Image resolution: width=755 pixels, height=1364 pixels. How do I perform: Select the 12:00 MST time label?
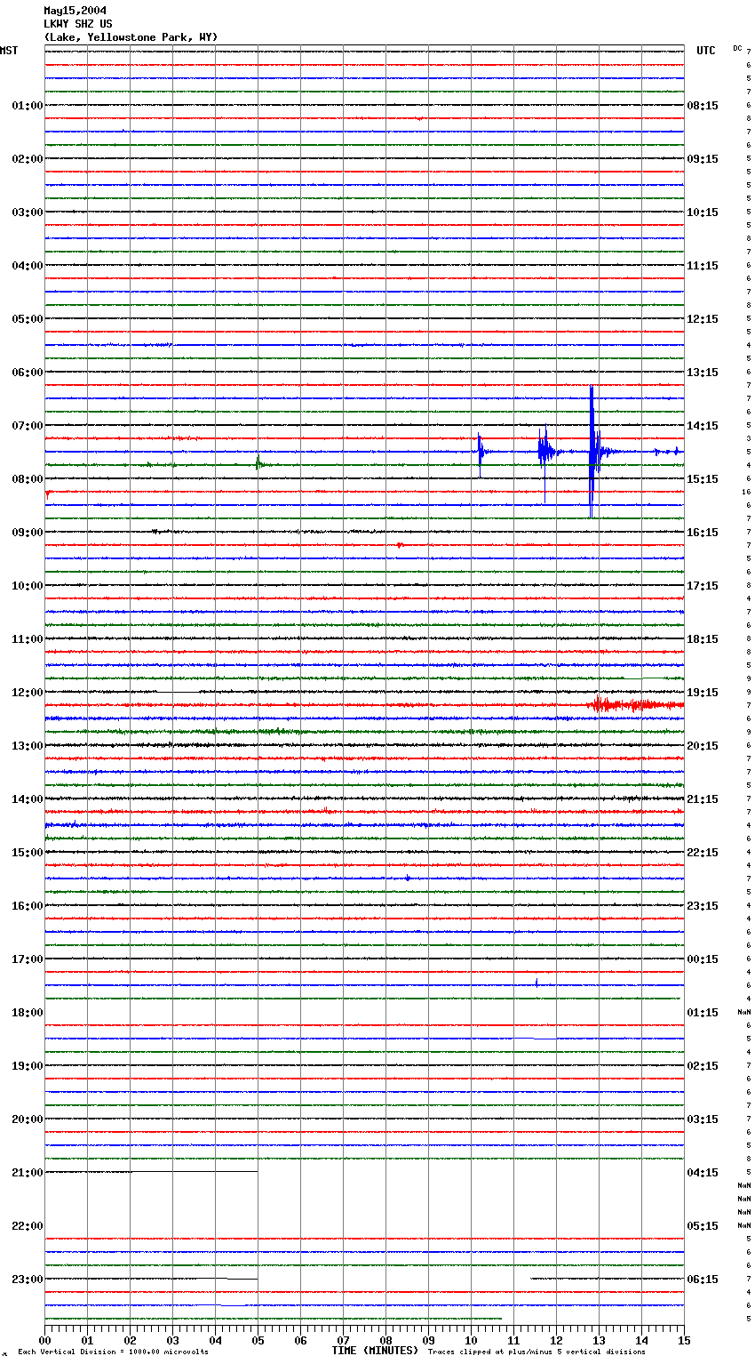point(28,693)
